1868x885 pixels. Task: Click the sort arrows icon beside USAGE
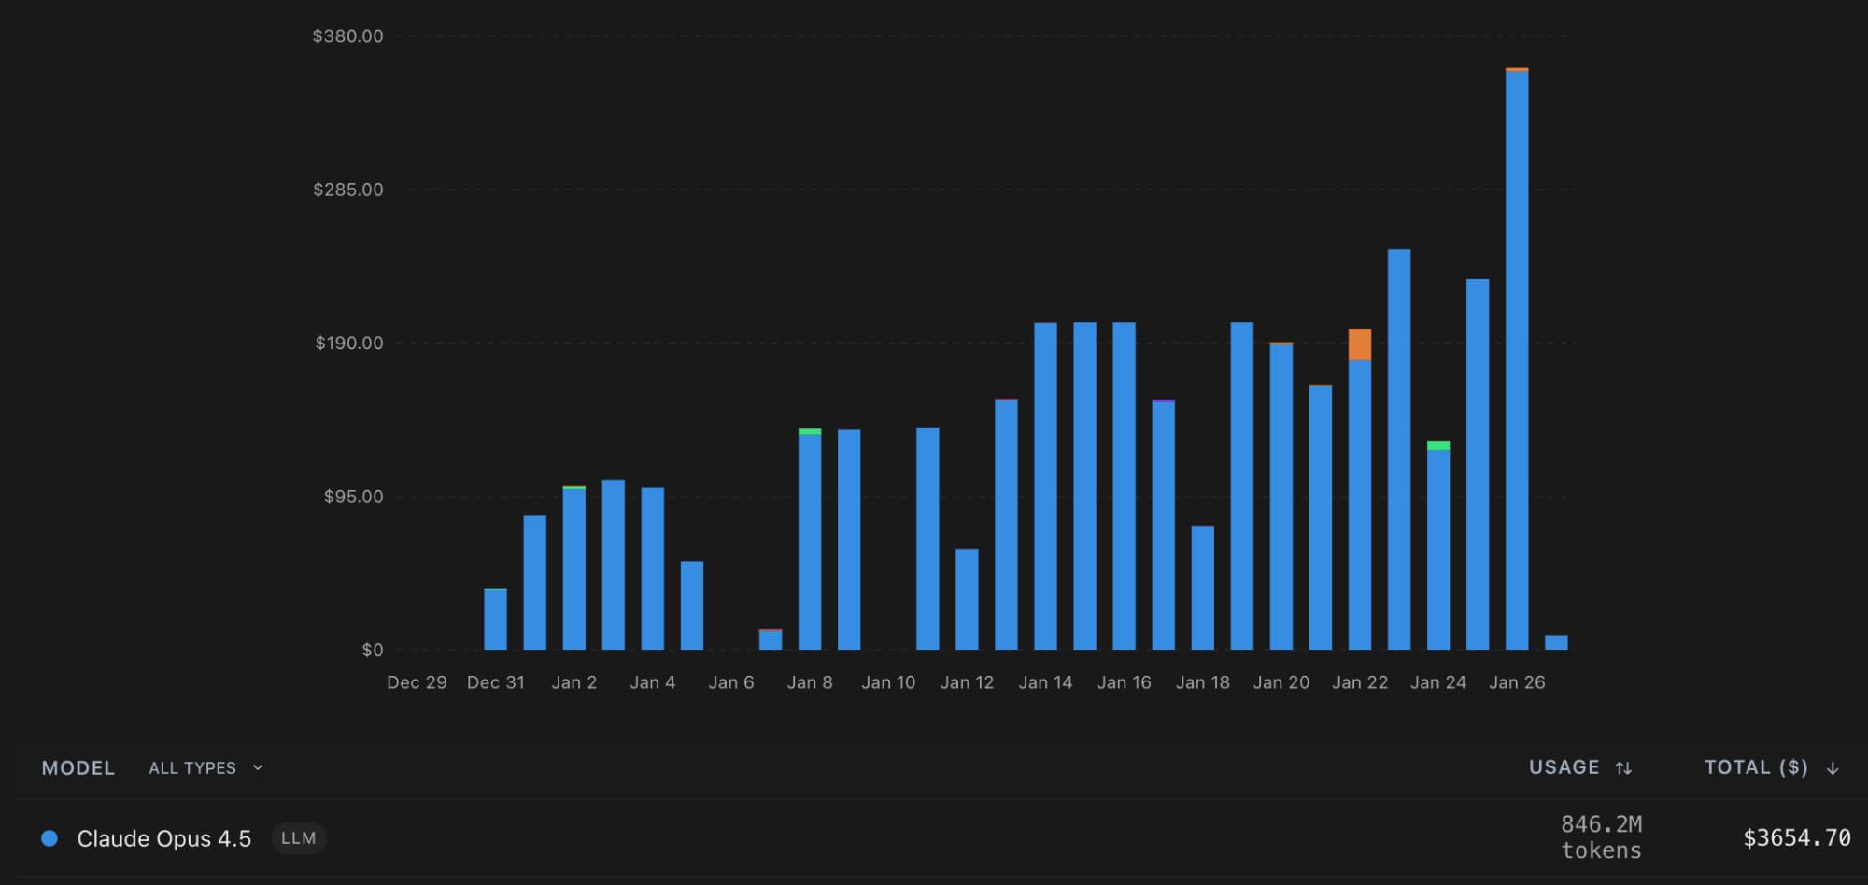coord(1623,768)
